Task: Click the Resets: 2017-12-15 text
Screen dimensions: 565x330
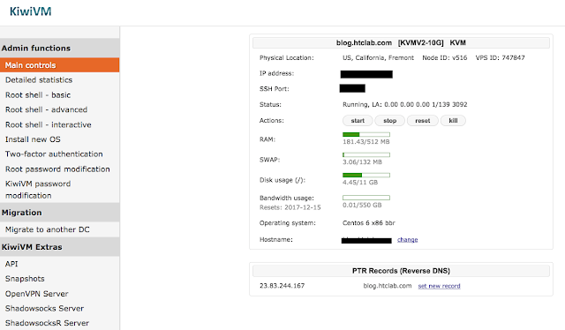Action: 290,207
